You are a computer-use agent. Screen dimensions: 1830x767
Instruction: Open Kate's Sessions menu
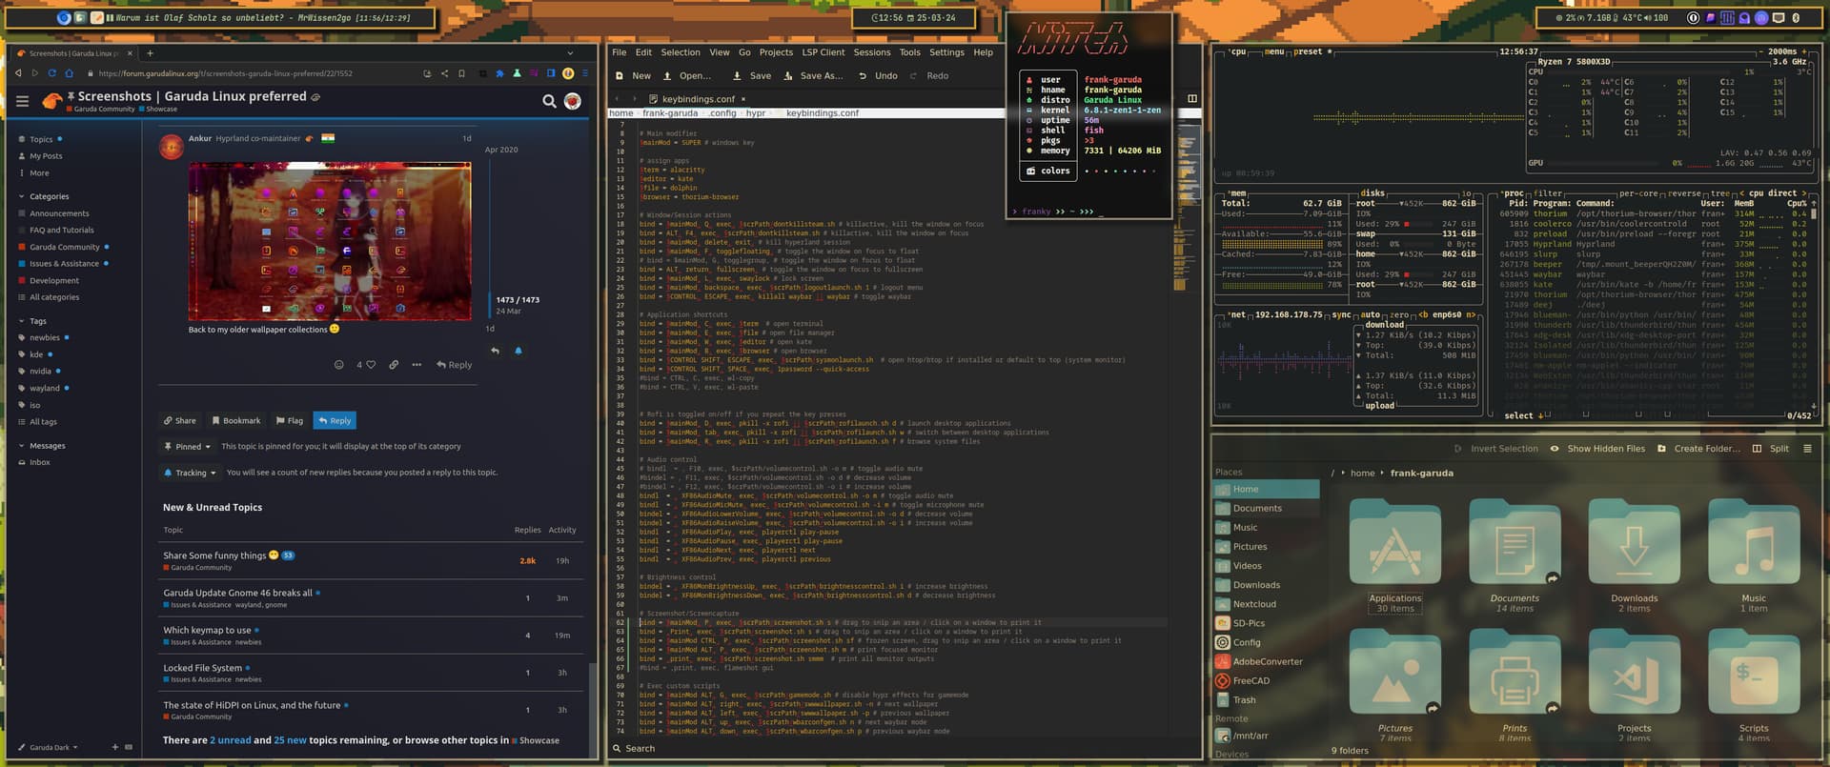(x=872, y=53)
